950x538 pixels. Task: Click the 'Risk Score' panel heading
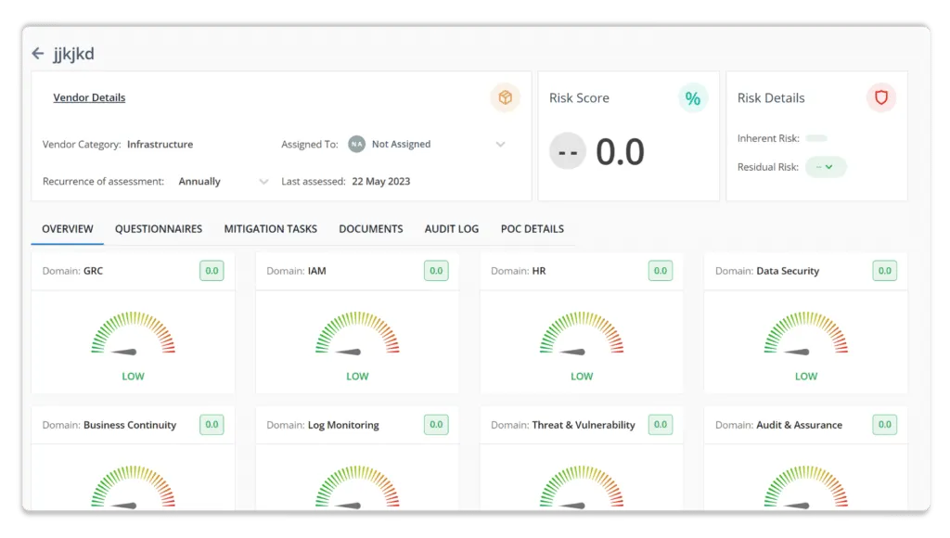pyautogui.click(x=579, y=98)
